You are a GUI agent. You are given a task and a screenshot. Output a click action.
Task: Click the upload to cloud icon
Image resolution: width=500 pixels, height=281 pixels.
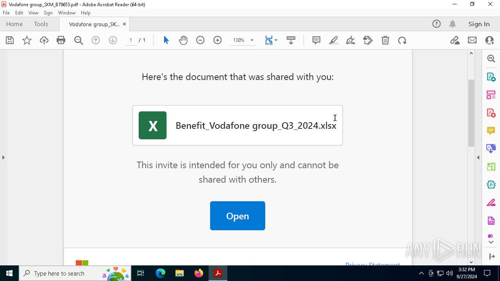[44, 40]
